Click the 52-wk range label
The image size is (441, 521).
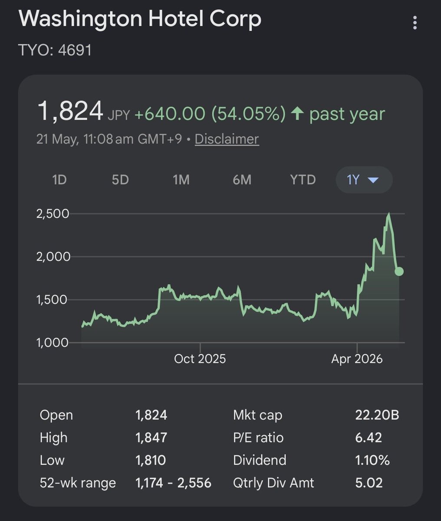pyautogui.click(x=78, y=483)
